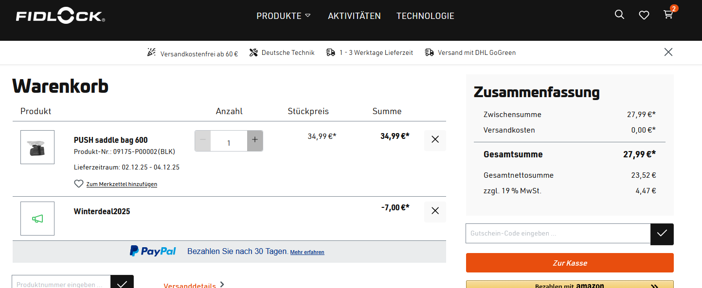Confirm product number with checkmark button
The height and width of the screenshot is (288, 702).
(122, 283)
